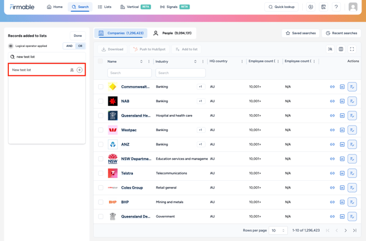The width and height of the screenshot is (366, 241).
Task: Go to next page of results
Action: point(345,230)
